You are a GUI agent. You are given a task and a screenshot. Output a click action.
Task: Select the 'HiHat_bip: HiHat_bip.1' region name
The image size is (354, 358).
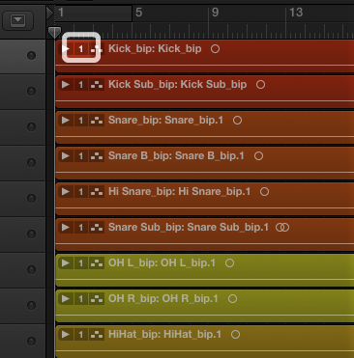tap(164, 335)
